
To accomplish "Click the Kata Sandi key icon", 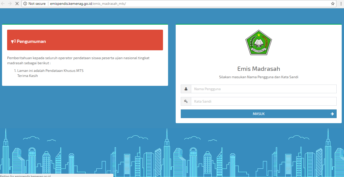I will 186,101.
